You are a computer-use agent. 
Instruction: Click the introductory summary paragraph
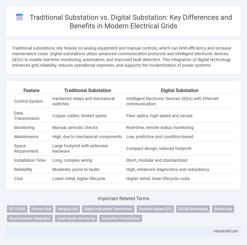pyautogui.click(x=122, y=57)
